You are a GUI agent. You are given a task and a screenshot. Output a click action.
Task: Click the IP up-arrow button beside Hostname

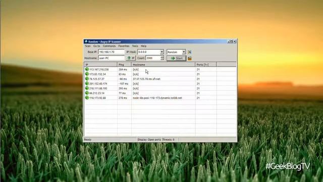tap(131, 58)
